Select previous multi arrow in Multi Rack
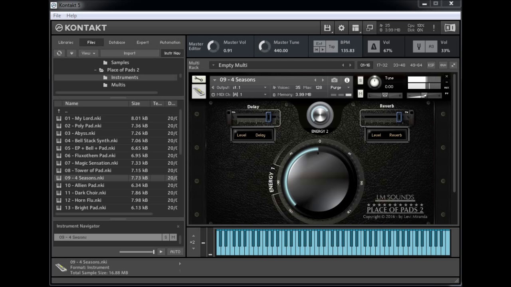Viewport: 511px width, 287px height. pos(343,65)
